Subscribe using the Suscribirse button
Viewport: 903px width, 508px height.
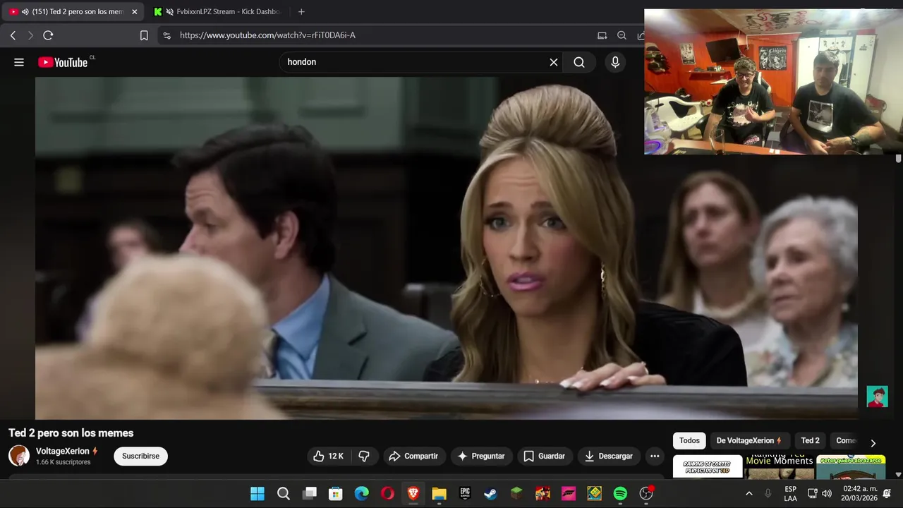pyautogui.click(x=140, y=456)
